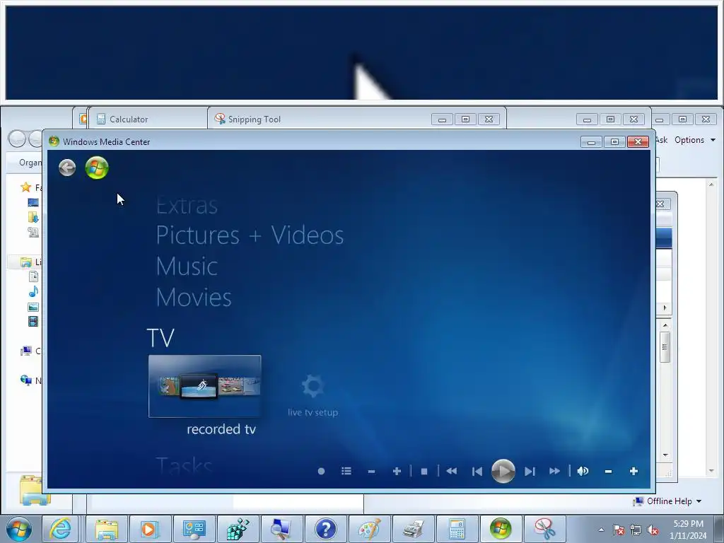Click the network tray icon

[636, 530]
